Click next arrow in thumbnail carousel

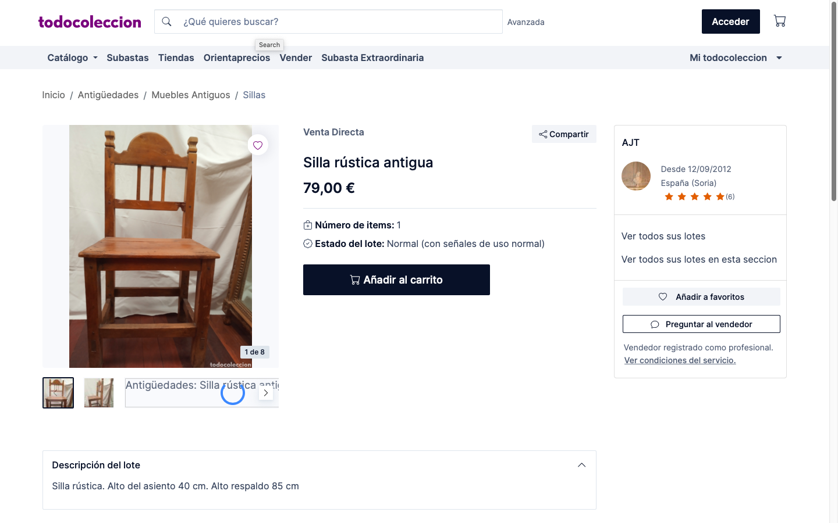click(x=266, y=393)
